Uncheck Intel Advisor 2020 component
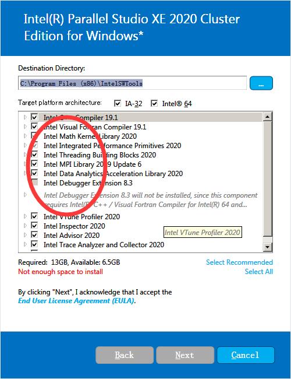The height and width of the screenshot is (379, 291). [x=34, y=235]
